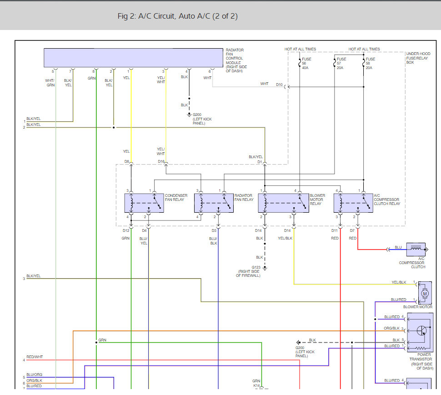The height and width of the screenshot is (395, 441).
Task: Select the A/C Compressor Clutch Relay symbol
Action: coord(353,203)
